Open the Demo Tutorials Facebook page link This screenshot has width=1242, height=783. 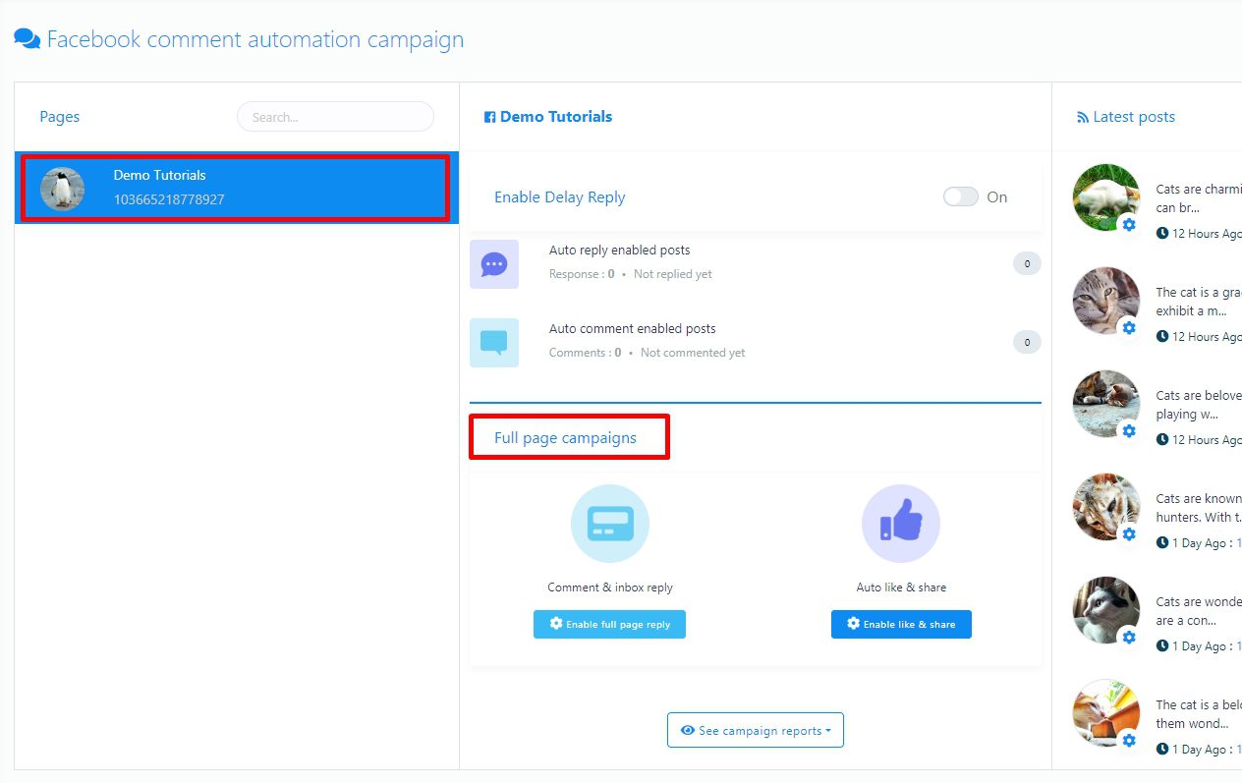point(555,117)
